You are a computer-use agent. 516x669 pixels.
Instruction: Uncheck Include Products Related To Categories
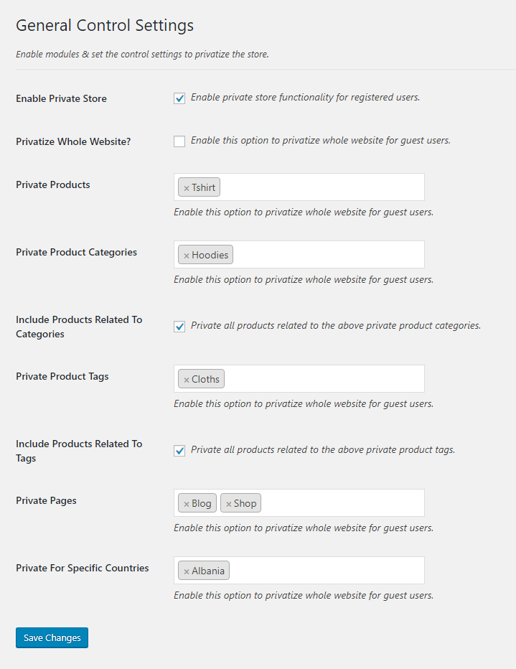click(179, 325)
